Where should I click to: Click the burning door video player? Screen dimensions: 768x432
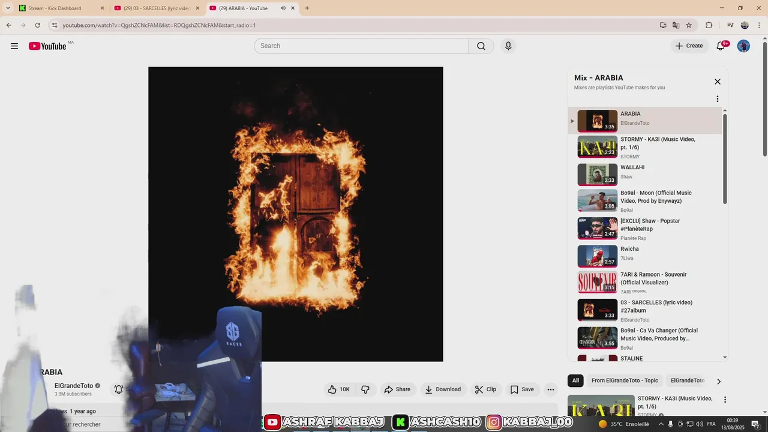click(296, 214)
